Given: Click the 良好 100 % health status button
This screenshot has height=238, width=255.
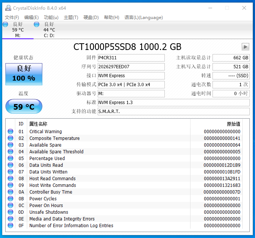Looking at the screenshot, I should (24, 74).
